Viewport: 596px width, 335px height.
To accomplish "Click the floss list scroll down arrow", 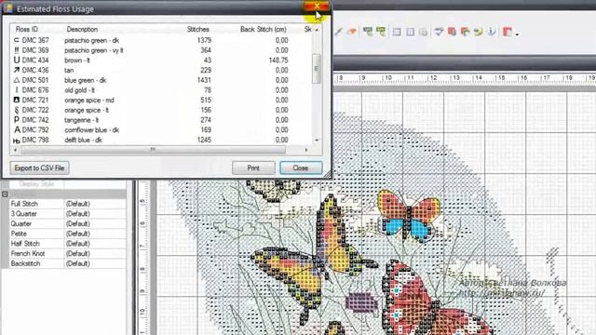I will (x=317, y=141).
